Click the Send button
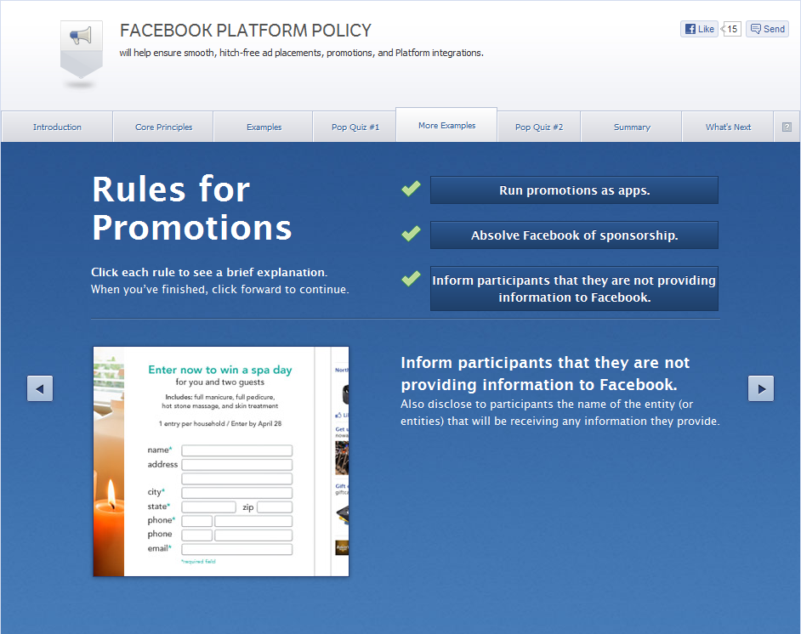The height and width of the screenshot is (634, 801). (767, 29)
